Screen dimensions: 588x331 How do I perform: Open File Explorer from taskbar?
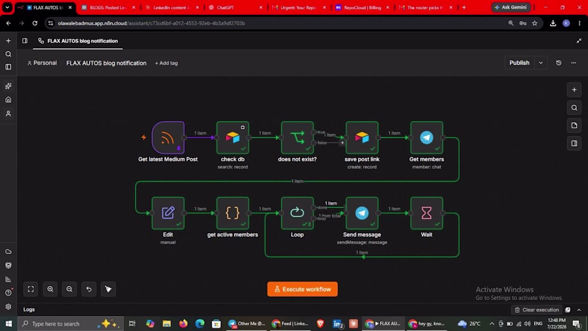click(x=166, y=324)
